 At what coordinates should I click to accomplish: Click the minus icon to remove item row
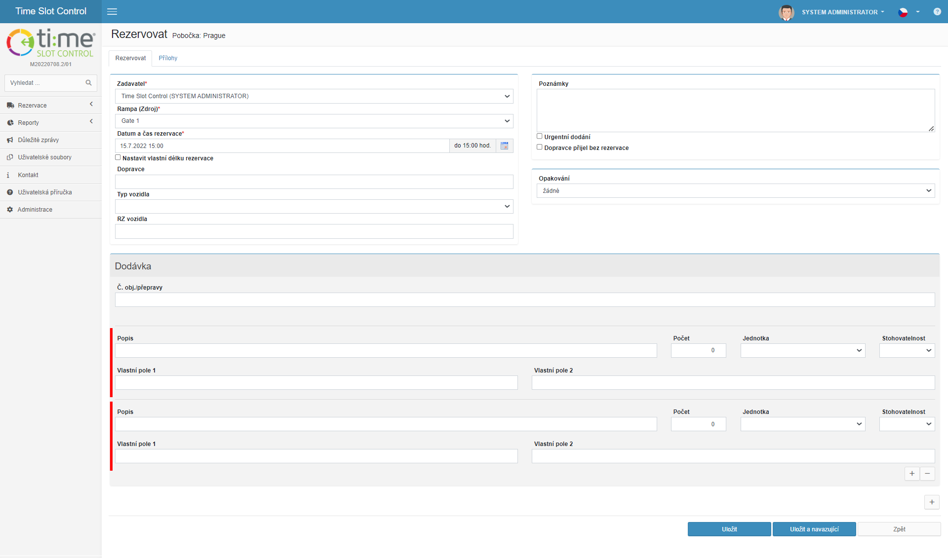927,474
